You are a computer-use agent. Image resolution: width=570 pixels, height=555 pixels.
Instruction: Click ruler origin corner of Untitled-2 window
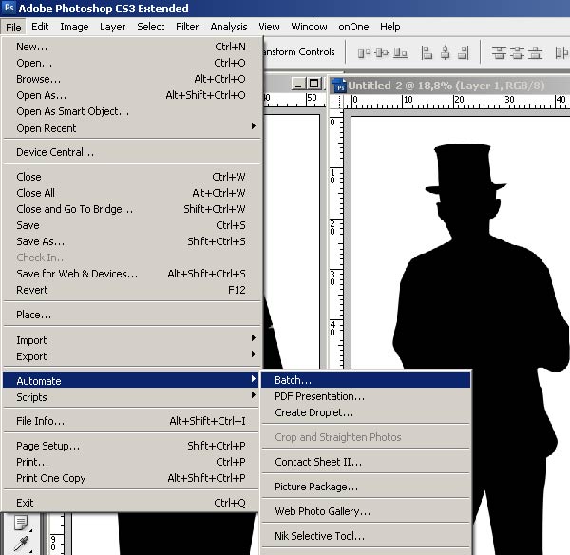[336, 102]
